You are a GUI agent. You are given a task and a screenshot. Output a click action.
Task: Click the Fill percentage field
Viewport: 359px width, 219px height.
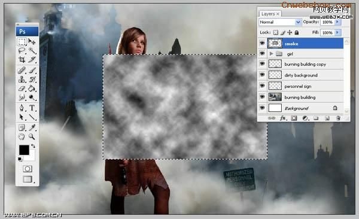click(327, 32)
